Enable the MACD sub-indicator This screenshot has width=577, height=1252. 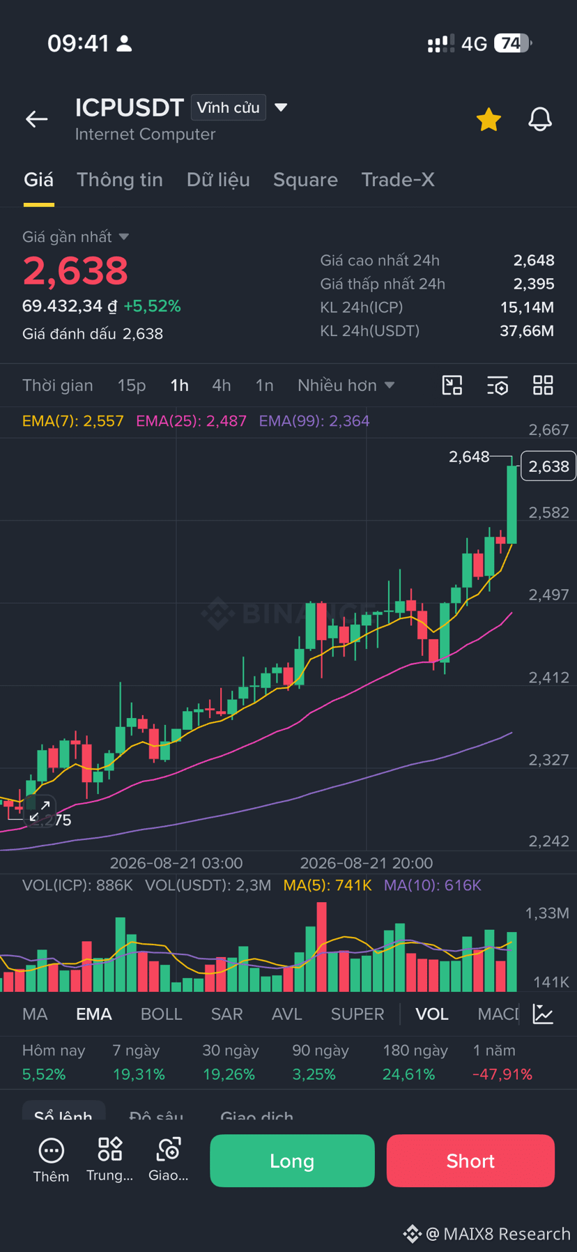[x=498, y=1014]
